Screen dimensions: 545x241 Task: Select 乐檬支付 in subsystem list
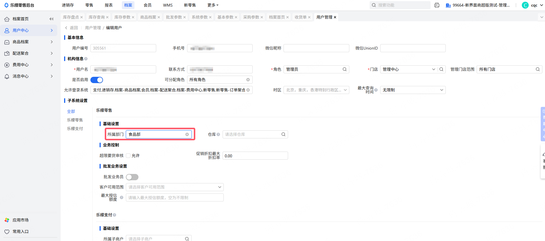pyautogui.click(x=75, y=129)
